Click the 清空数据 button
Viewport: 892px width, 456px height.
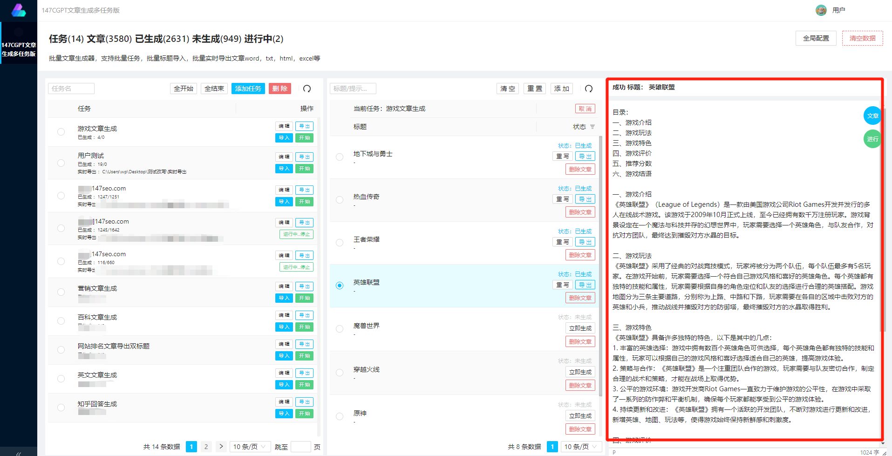(862, 38)
